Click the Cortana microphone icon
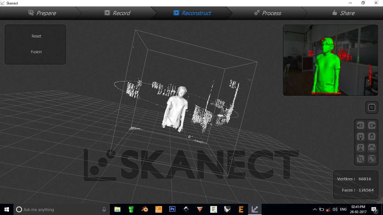383x215 pixels. pos(104,209)
